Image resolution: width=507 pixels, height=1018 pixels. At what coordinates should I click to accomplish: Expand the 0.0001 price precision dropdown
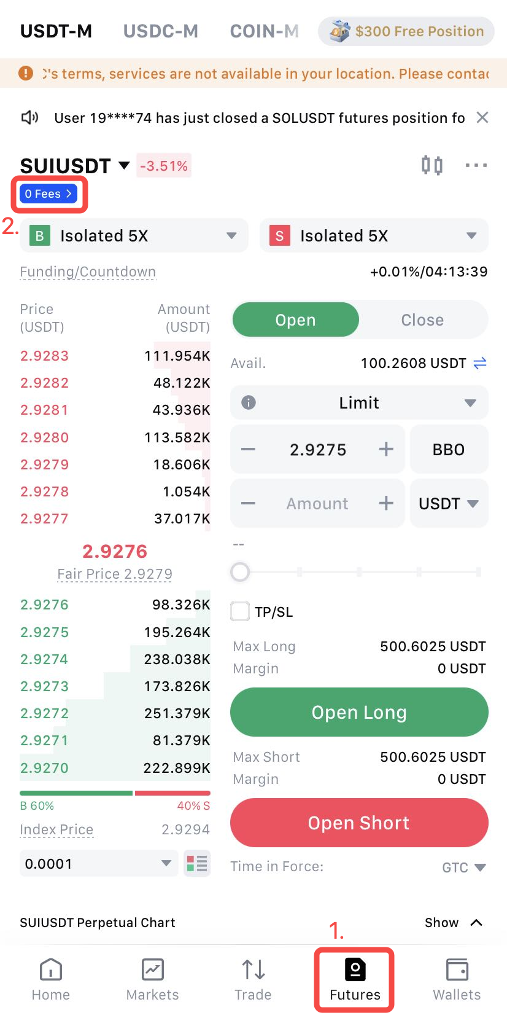(98, 863)
